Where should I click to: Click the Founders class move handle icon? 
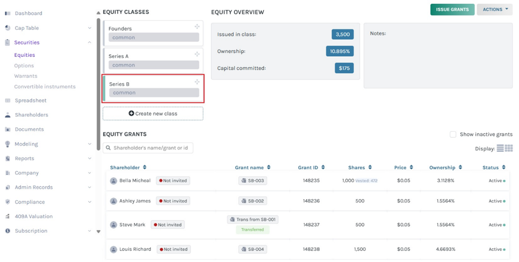coord(197,26)
